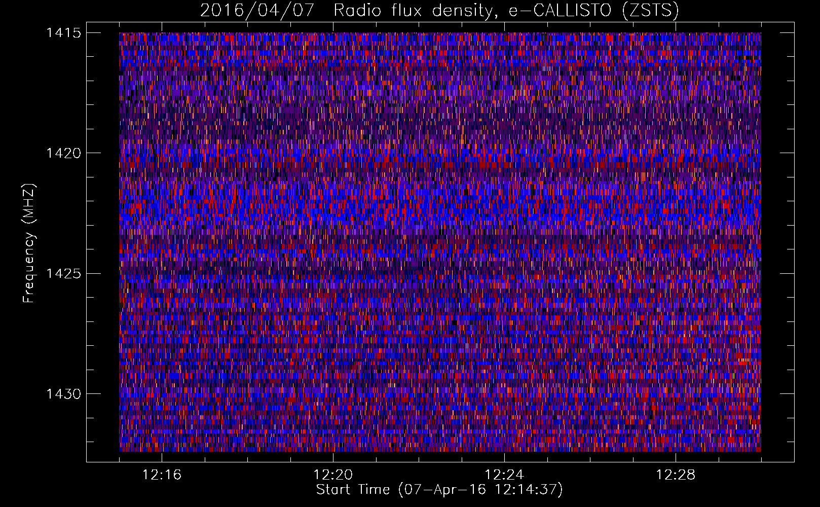Click the "Frequency (MHZ)" y-axis label
This screenshot has height=507, width=820.
[29, 243]
